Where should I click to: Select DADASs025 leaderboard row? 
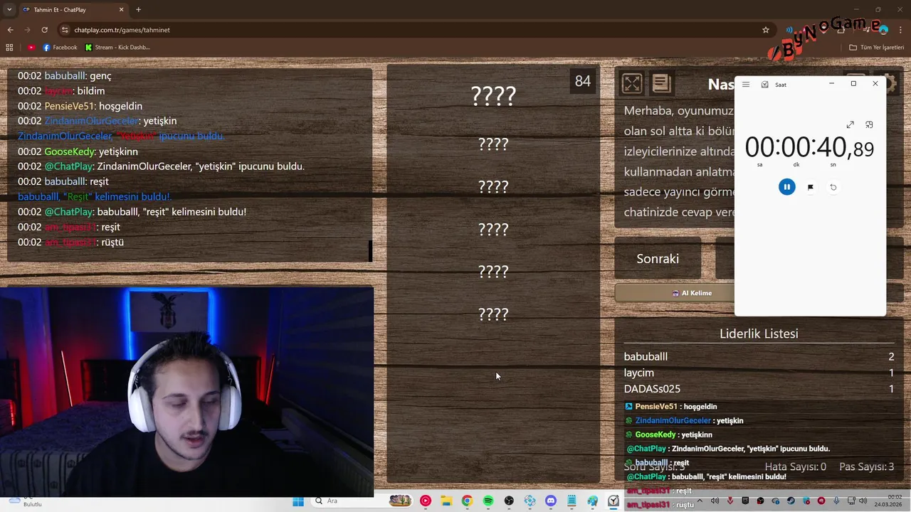pos(759,389)
